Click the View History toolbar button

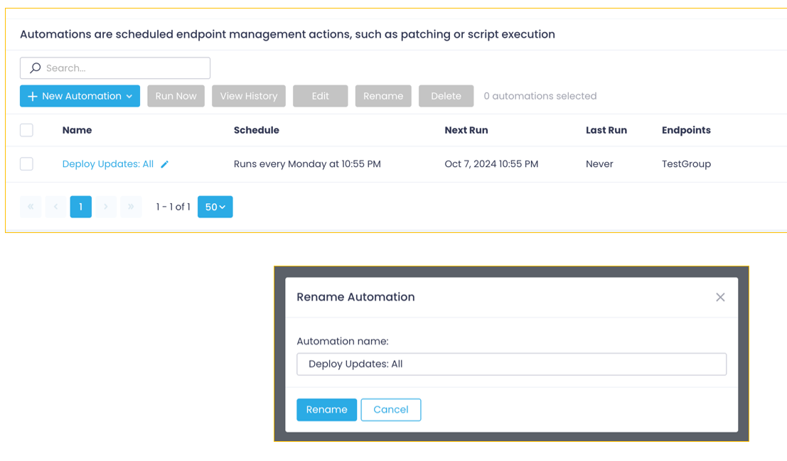point(248,96)
